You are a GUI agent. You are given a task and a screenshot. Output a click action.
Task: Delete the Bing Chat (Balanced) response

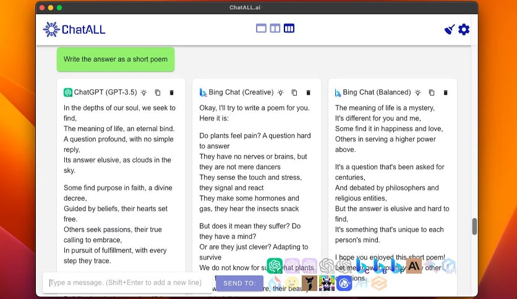pos(445,93)
